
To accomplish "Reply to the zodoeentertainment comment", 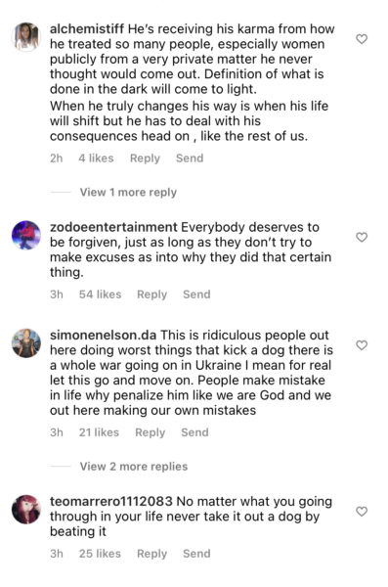I will (x=151, y=294).
